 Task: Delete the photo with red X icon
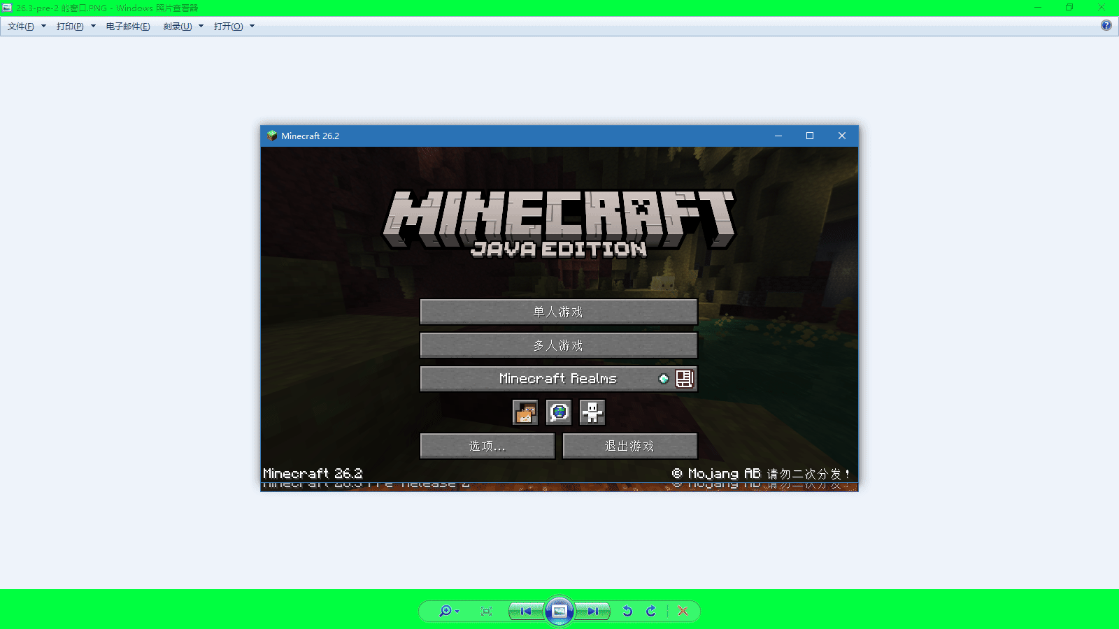[683, 611]
